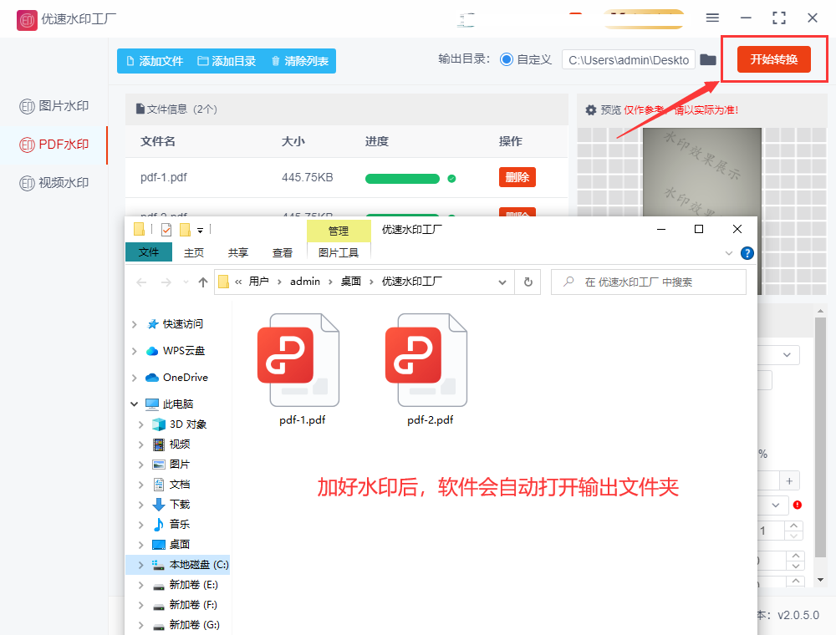Go back in Explorer navigation
Viewport: 836px width, 635px height.
[141, 282]
